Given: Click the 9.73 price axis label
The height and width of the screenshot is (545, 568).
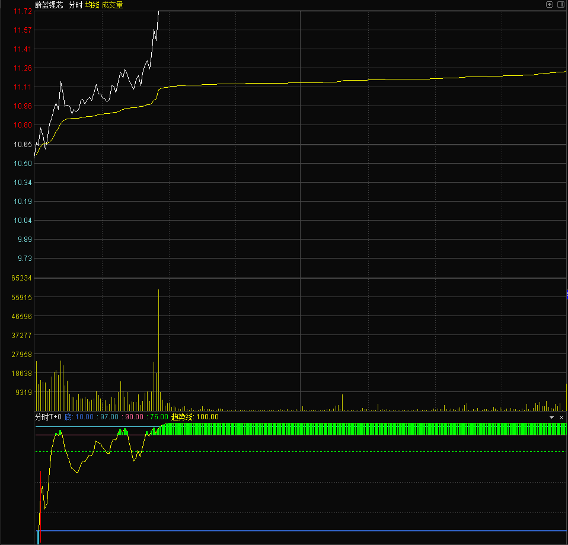Looking at the screenshot, I should click(25, 259).
